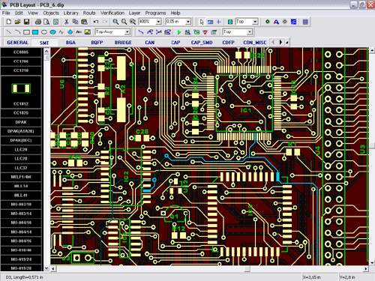375x281 pixels.
Task: Select the CC1206 pattern in the list
Action: click(21, 61)
